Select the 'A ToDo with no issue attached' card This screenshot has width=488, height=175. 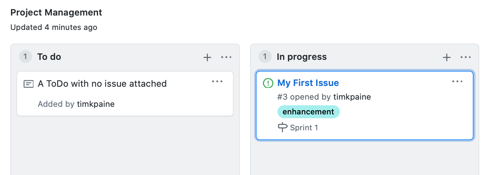click(x=125, y=94)
